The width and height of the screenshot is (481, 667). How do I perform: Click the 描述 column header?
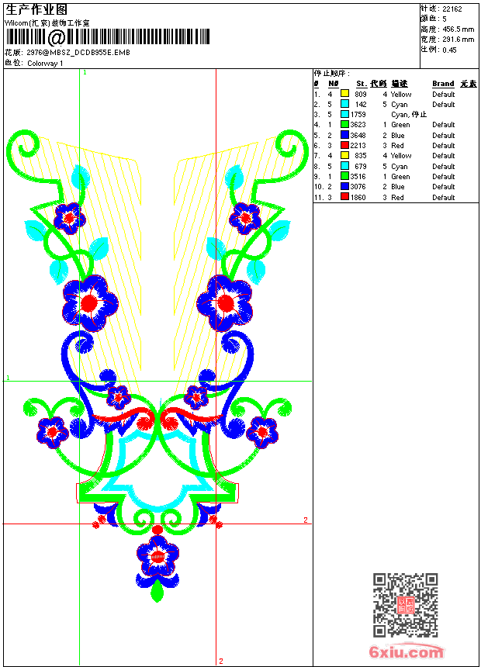[x=399, y=84]
